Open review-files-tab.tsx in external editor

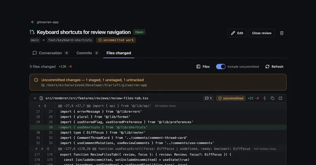tap(280, 98)
